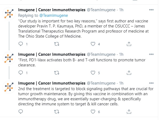
Task: Open more options for the first Imugene tweet
Action: 151,10
